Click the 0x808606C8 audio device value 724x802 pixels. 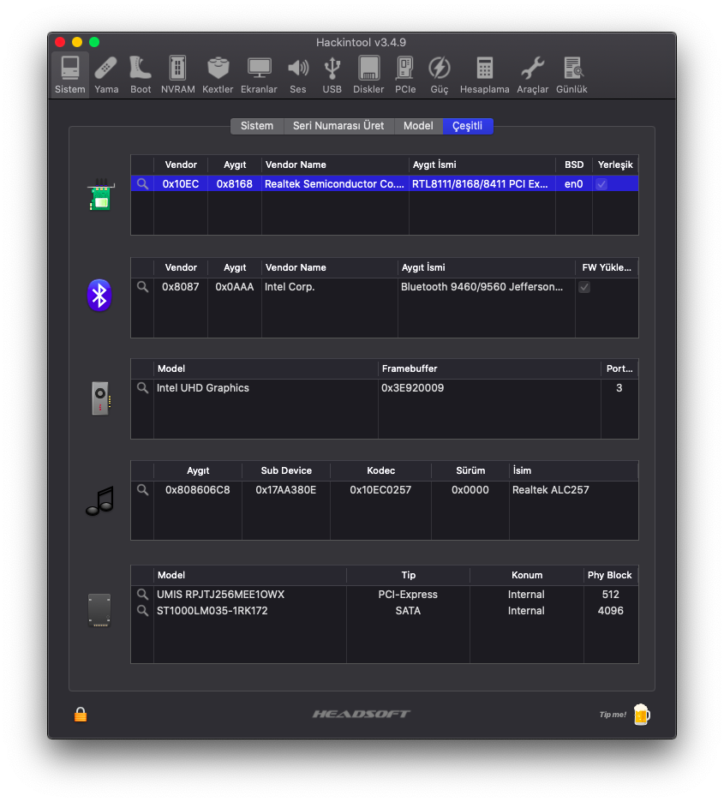(197, 490)
